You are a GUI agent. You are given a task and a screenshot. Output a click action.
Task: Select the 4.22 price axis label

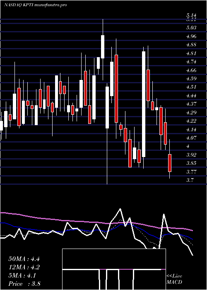(x=191, y=121)
